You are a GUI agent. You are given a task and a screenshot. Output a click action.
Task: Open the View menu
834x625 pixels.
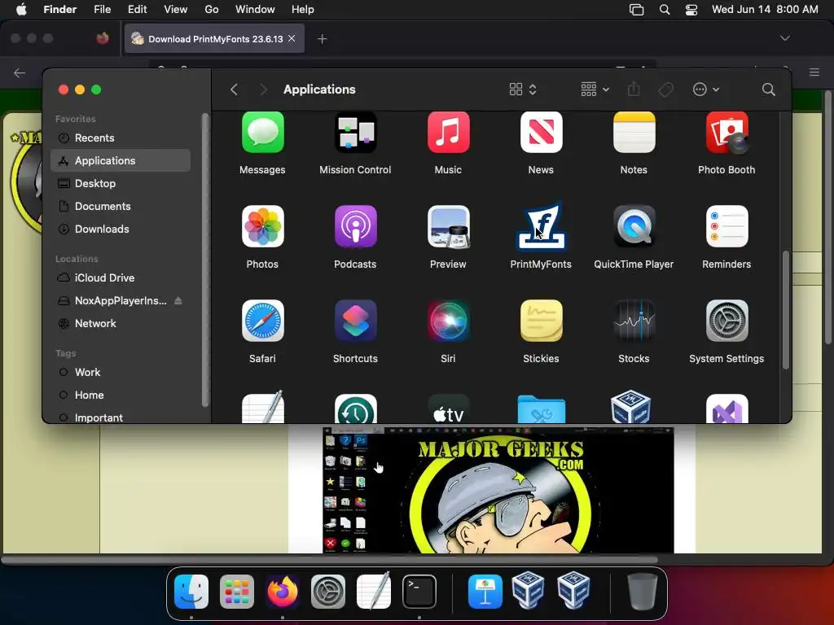pyautogui.click(x=176, y=10)
